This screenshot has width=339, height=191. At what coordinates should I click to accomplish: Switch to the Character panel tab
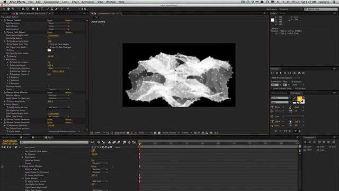296,93
